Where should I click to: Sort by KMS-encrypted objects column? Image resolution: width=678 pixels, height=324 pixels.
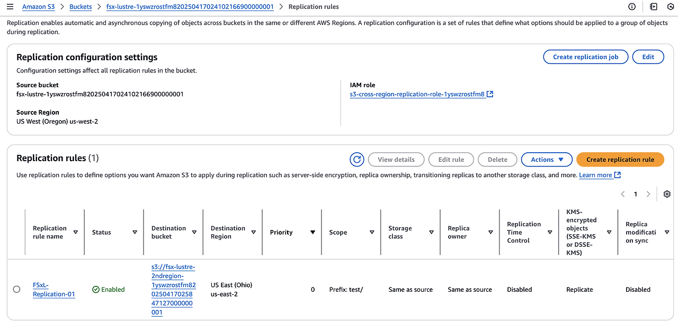pyautogui.click(x=610, y=233)
